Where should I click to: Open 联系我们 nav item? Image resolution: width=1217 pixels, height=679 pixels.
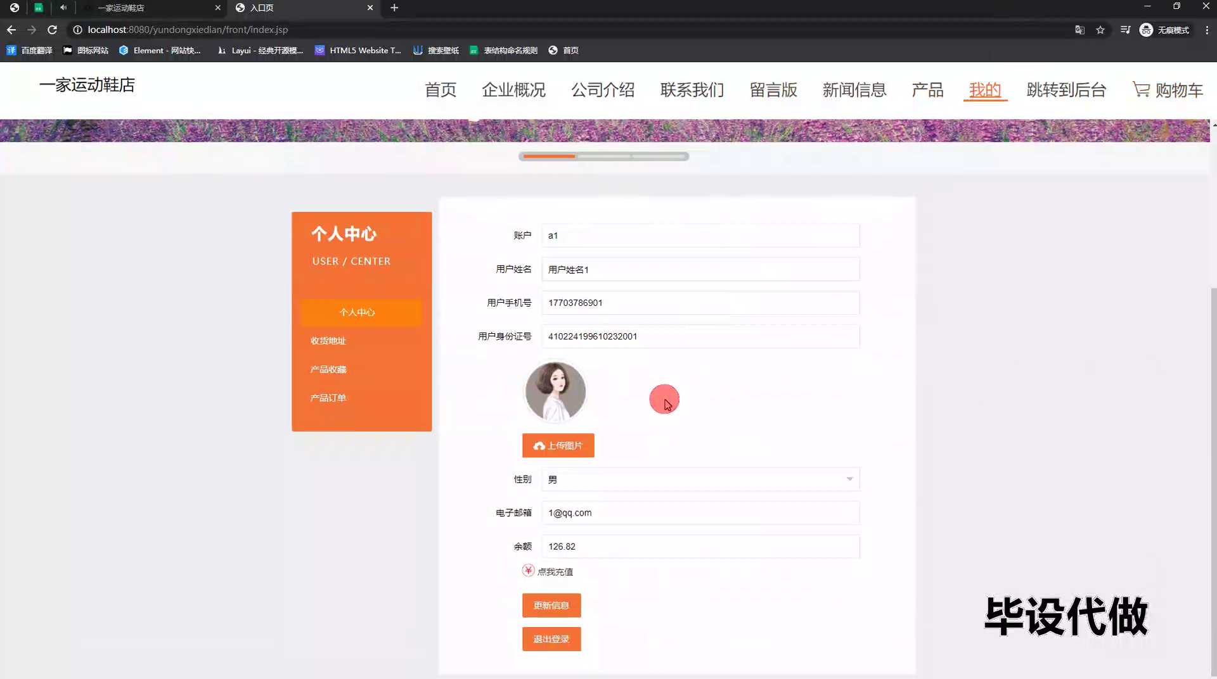(x=692, y=90)
